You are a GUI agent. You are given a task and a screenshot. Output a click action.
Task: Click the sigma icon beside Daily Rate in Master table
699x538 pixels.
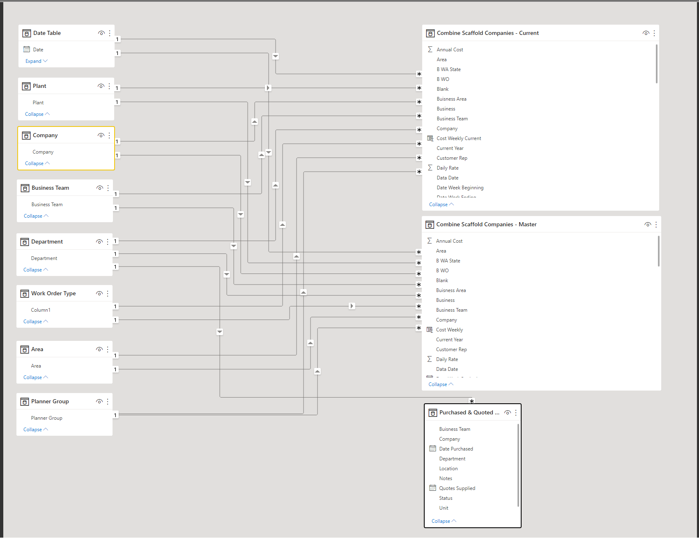click(x=430, y=359)
